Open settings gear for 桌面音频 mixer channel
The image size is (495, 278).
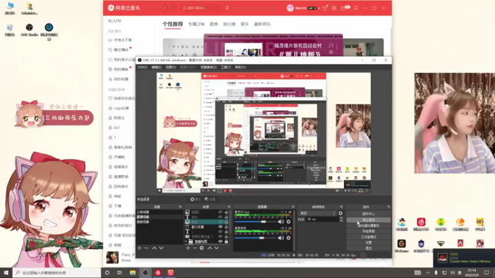pyautogui.click(x=288, y=238)
